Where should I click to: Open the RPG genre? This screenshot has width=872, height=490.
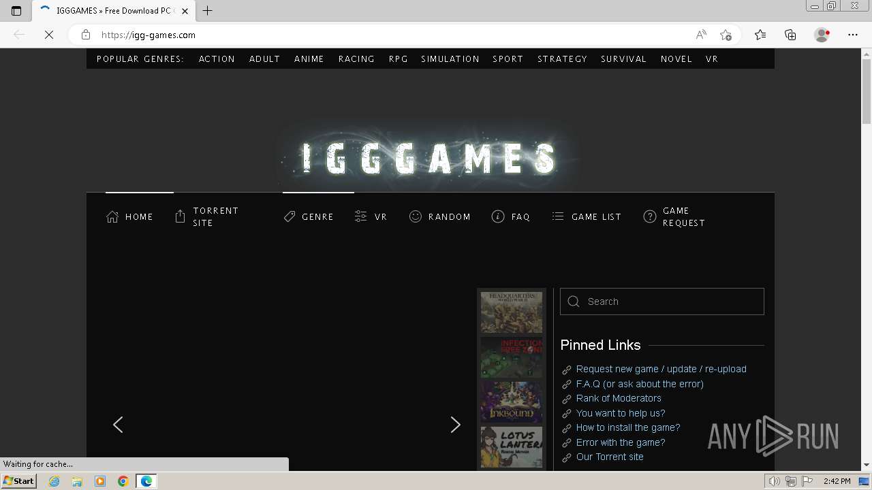(x=399, y=59)
